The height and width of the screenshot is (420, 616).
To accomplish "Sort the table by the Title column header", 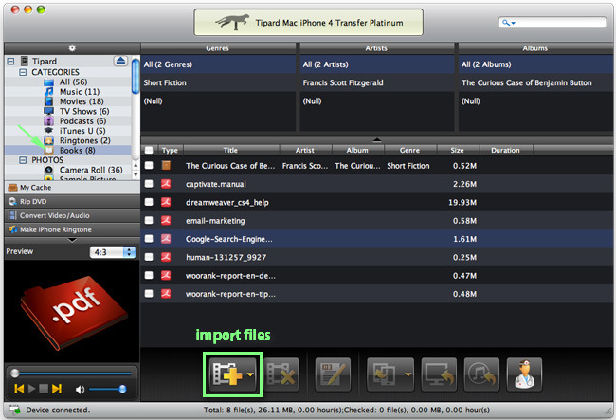I will pyautogui.click(x=231, y=150).
